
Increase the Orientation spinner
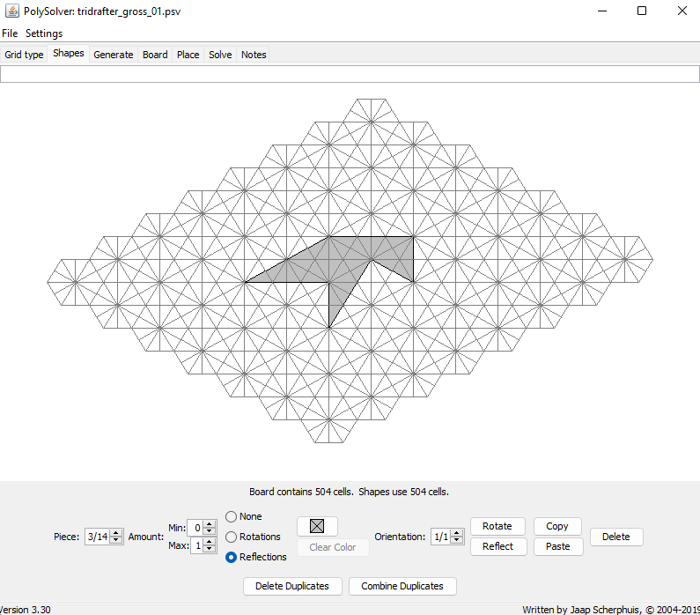tap(456, 533)
